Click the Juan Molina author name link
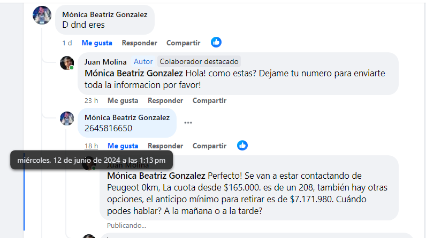The image size is (426, 238). click(105, 62)
